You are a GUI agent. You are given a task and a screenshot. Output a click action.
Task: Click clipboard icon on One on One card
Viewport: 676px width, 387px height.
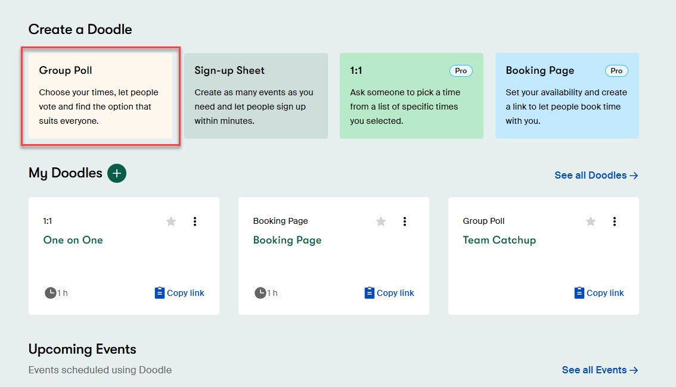159,293
